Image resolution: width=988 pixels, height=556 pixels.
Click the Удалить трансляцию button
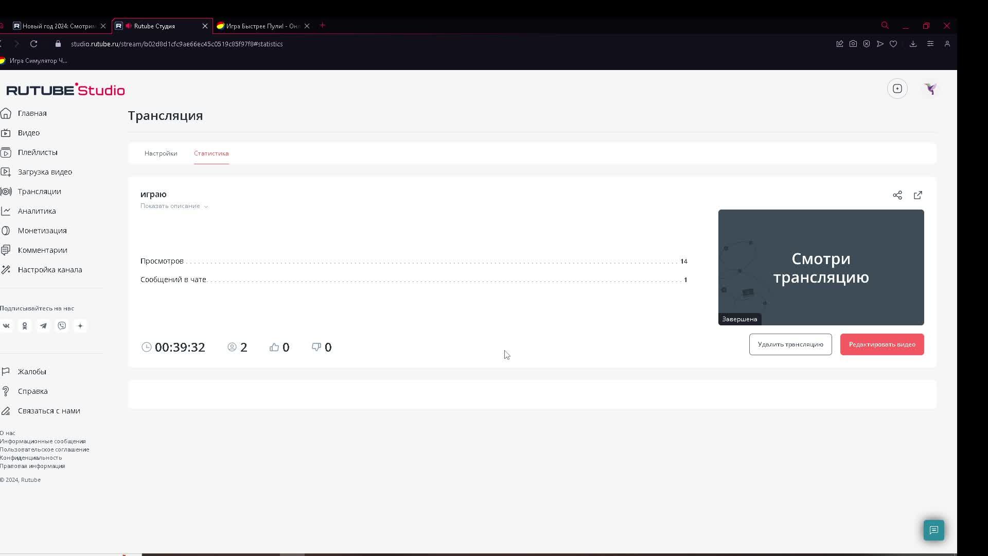790,344
